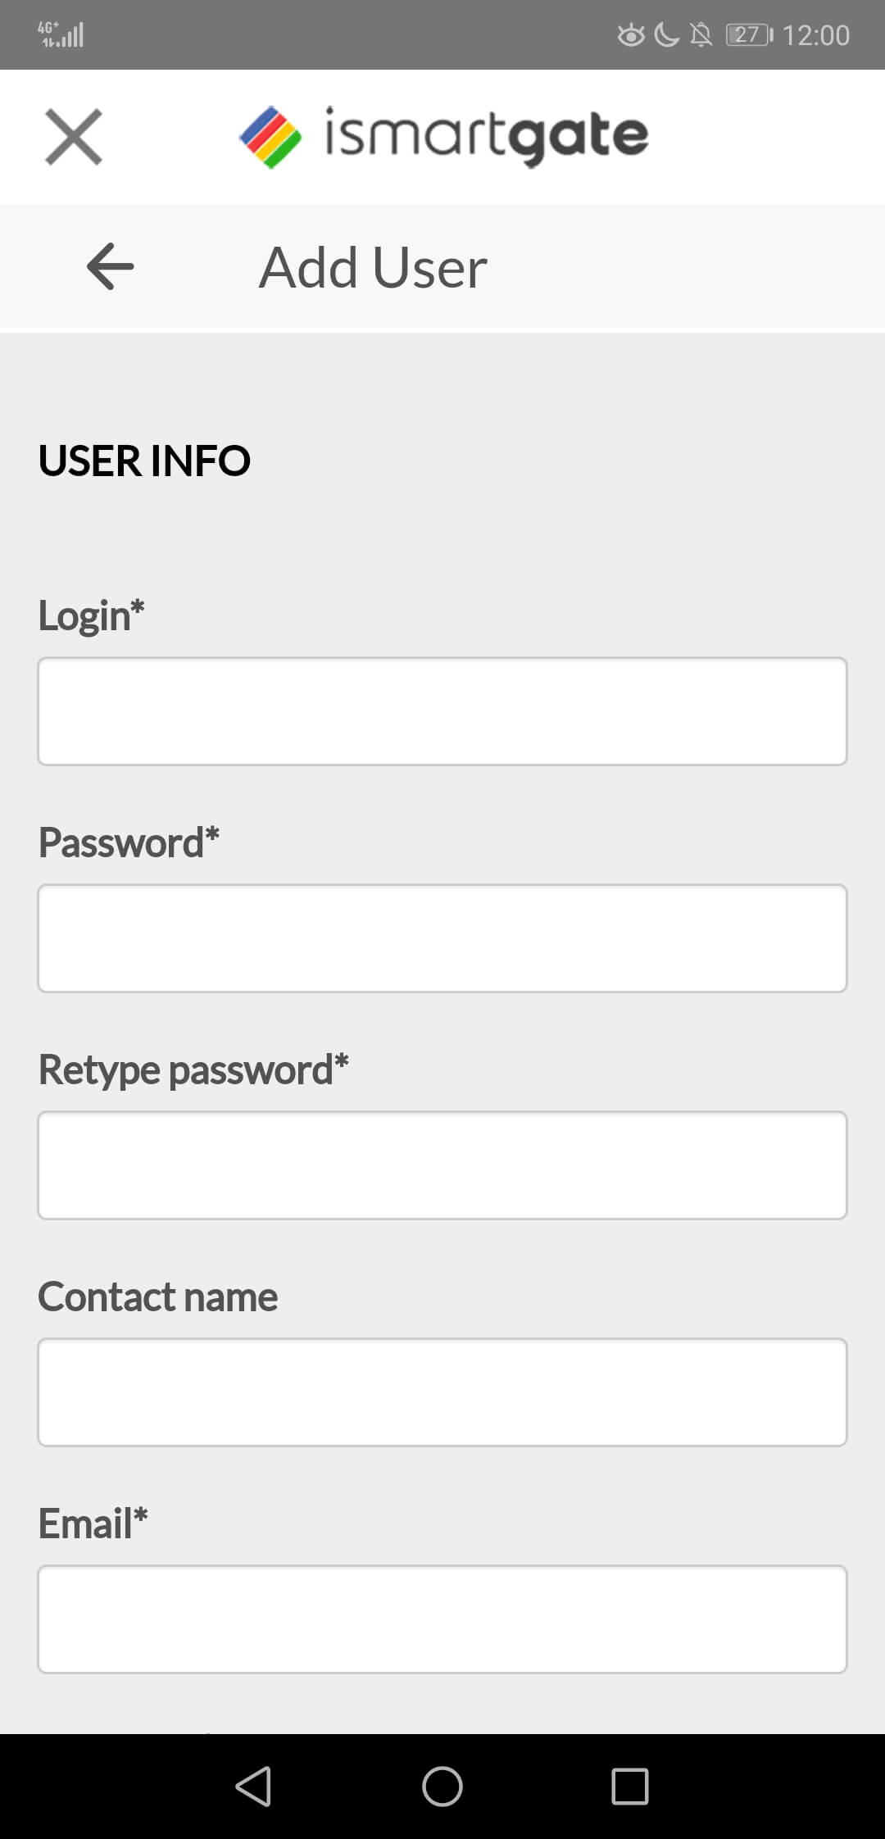Tap the ismartgate colorful logo icon
Viewport: 885px width, 1839px height.
(x=270, y=137)
